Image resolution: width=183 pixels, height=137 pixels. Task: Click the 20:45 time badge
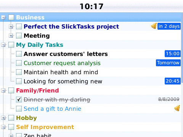[173, 81]
